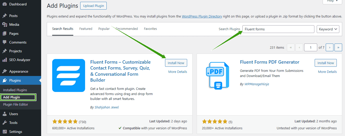Open the Settings menu label

tap(16, 132)
